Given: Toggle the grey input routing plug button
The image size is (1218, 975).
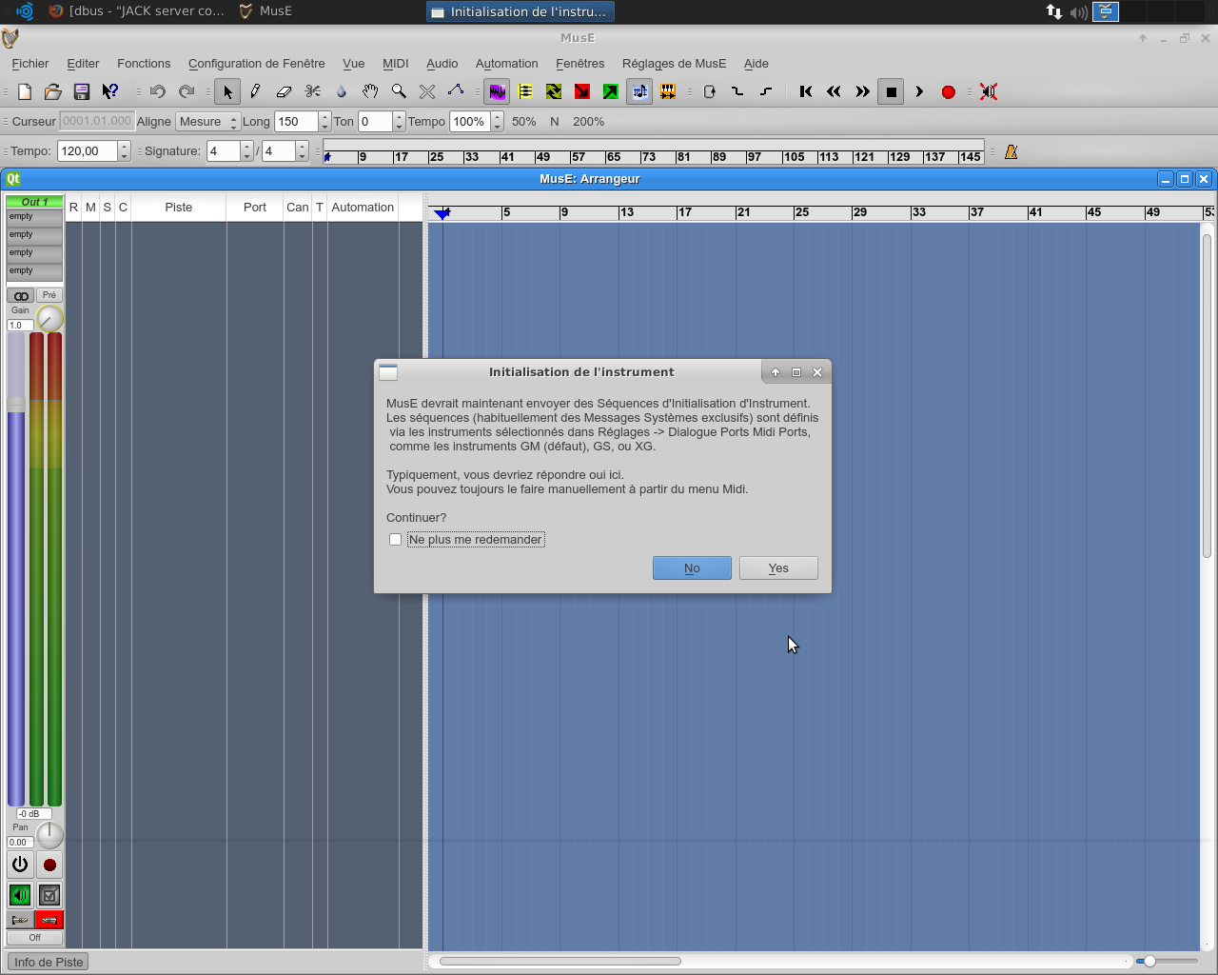Looking at the screenshot, I should click(x=20, y=920).
